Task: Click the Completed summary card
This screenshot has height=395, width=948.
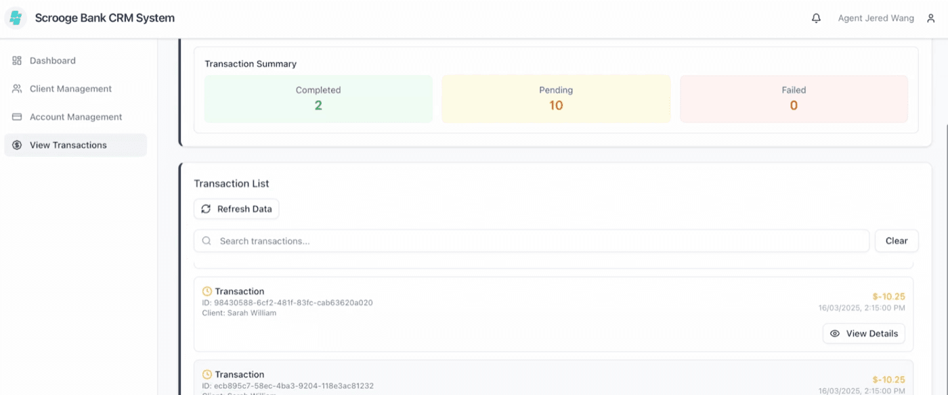Action: coord(318,99)
